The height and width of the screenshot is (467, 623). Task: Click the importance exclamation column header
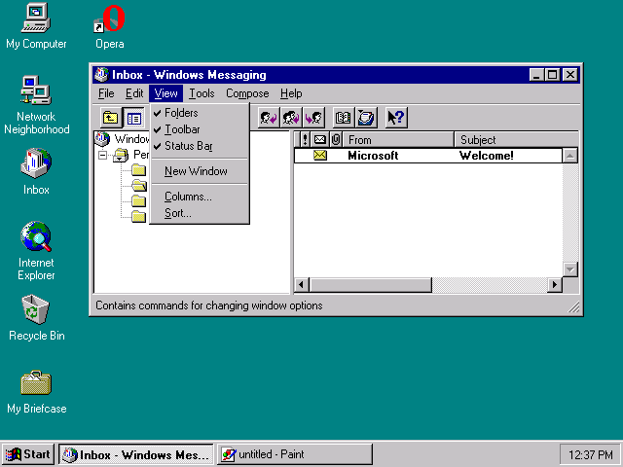pos(305,140)
